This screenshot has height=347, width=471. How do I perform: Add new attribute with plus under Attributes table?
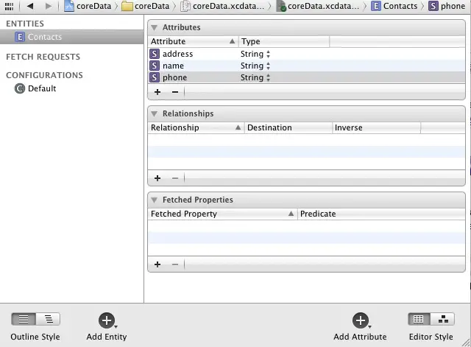coord(157,92)
